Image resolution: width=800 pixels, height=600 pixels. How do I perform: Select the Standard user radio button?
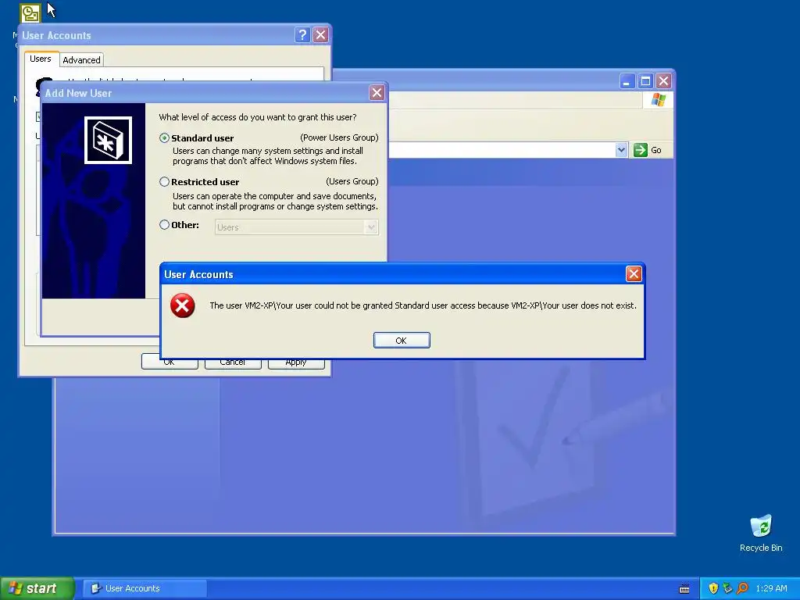[164, 138]
